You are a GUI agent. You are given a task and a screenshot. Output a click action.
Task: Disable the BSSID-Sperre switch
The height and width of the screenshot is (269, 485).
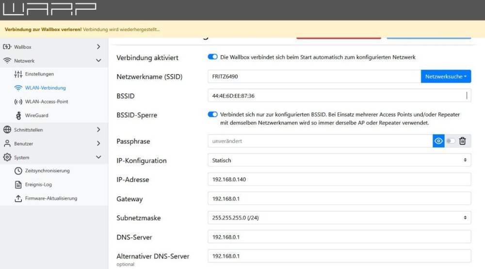coord(212,115)
